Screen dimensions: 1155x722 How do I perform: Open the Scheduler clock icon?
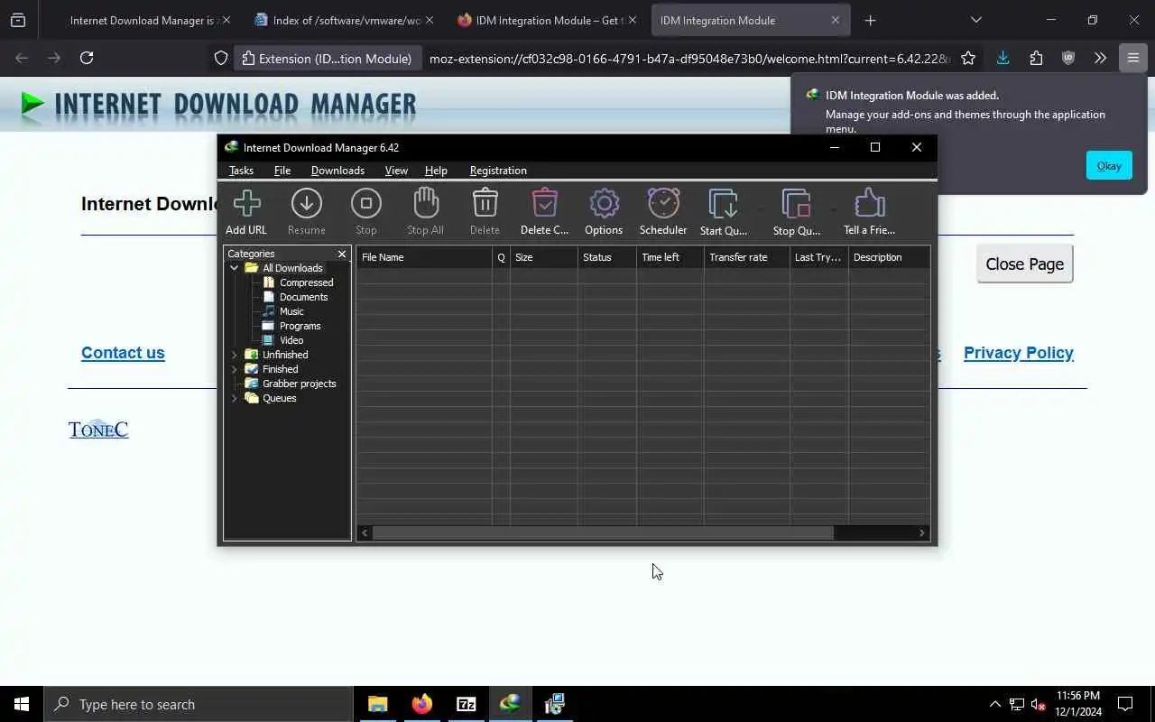coord(663,203)
